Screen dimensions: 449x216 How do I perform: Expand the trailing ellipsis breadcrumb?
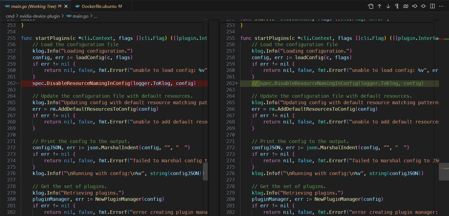(x=95, y=16)
